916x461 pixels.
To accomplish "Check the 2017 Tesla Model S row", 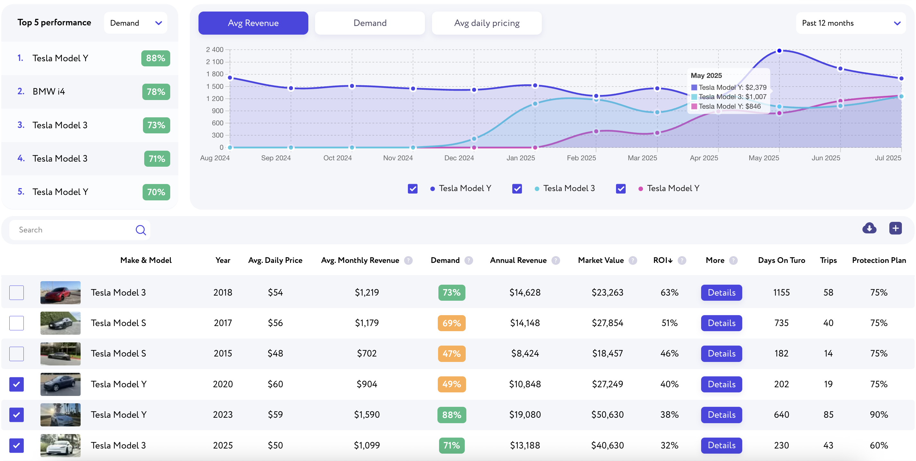I will coord(16,323).
